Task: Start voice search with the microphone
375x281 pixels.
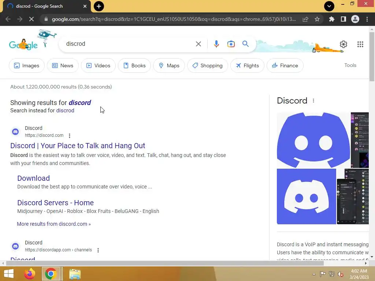Action: [216, 44]
